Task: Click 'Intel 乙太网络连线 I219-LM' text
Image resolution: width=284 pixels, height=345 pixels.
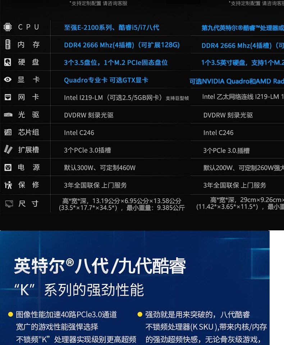Action: tap(241, 97)
